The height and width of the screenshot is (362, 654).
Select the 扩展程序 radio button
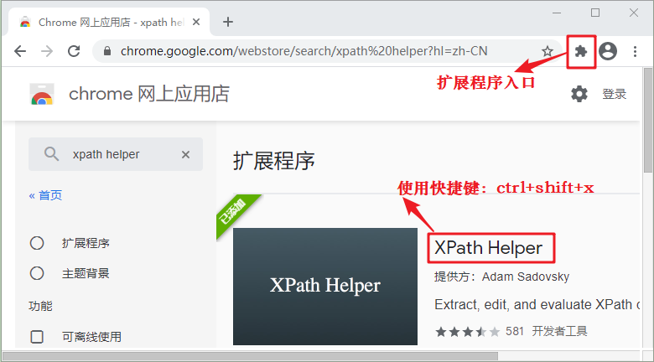click(x=37, y=243)
